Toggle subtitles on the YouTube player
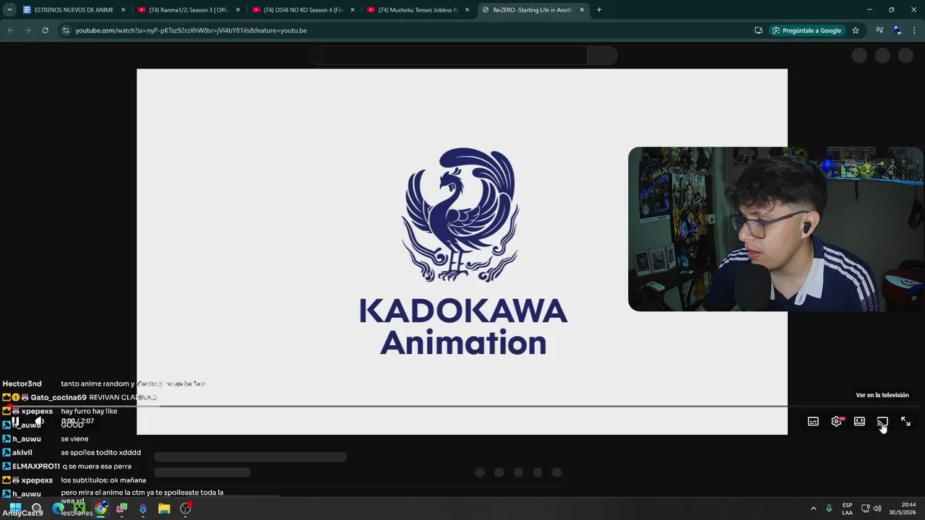 (813, 421)
